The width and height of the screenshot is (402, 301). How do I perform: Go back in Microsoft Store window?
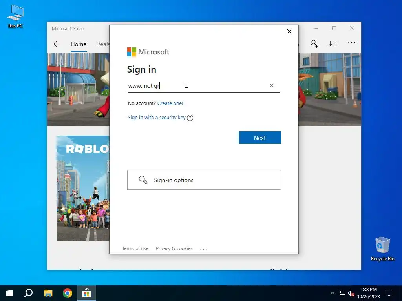tap(57, 44)
